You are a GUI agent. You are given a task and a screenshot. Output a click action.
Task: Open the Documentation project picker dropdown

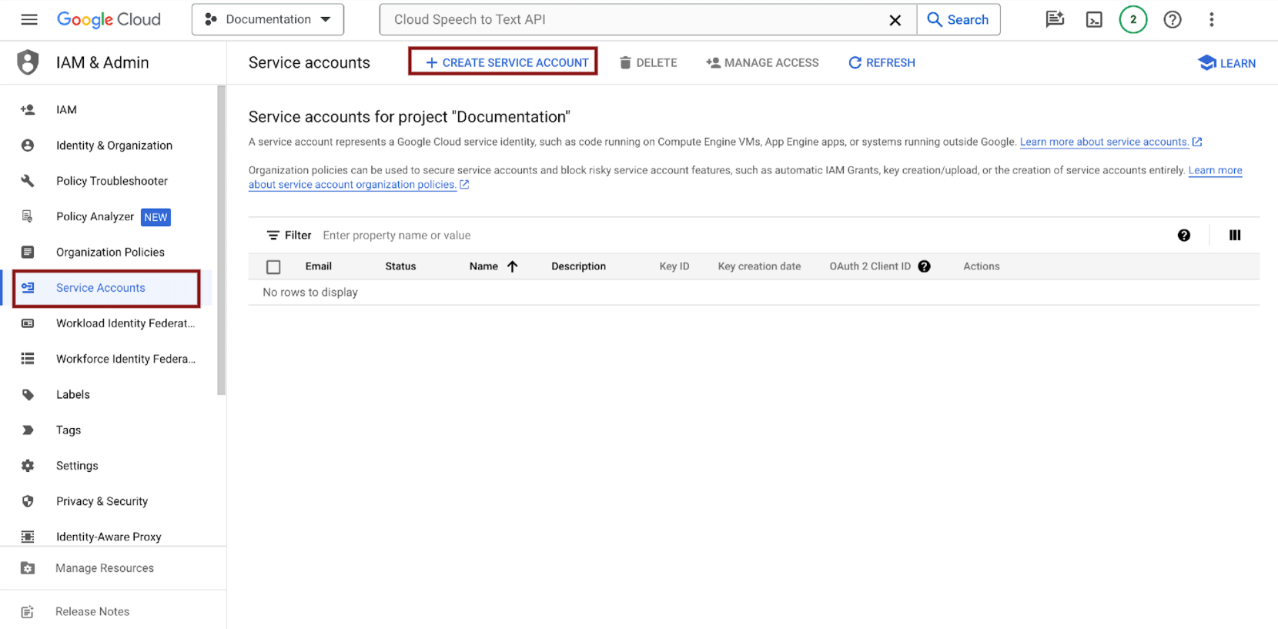point(268,20)
